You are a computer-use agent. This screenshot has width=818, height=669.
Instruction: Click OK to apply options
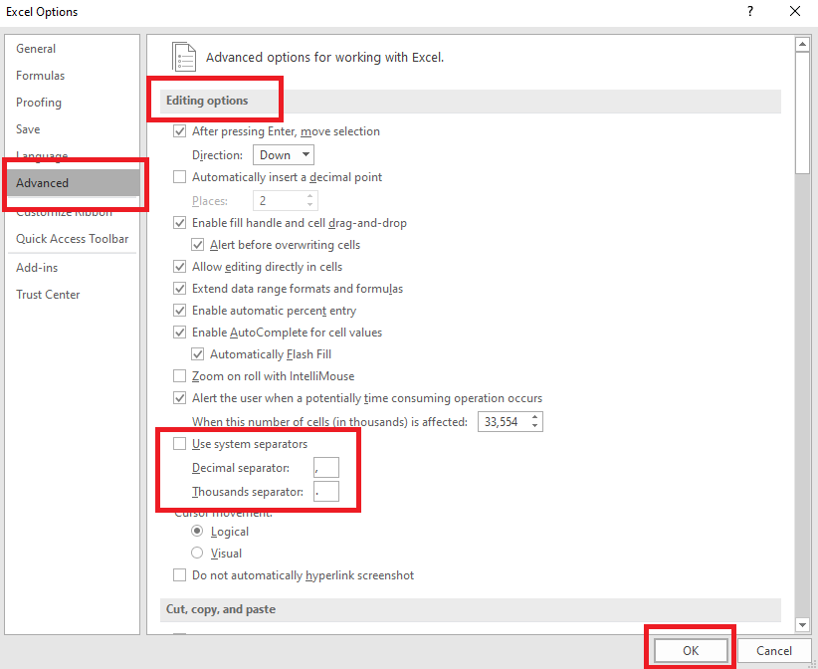point(691,651)
